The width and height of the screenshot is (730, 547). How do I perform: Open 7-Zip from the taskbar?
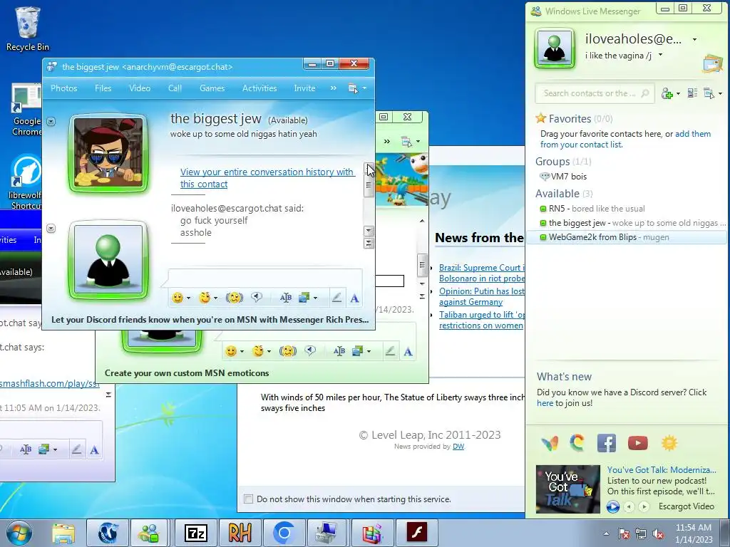(196, 533)
